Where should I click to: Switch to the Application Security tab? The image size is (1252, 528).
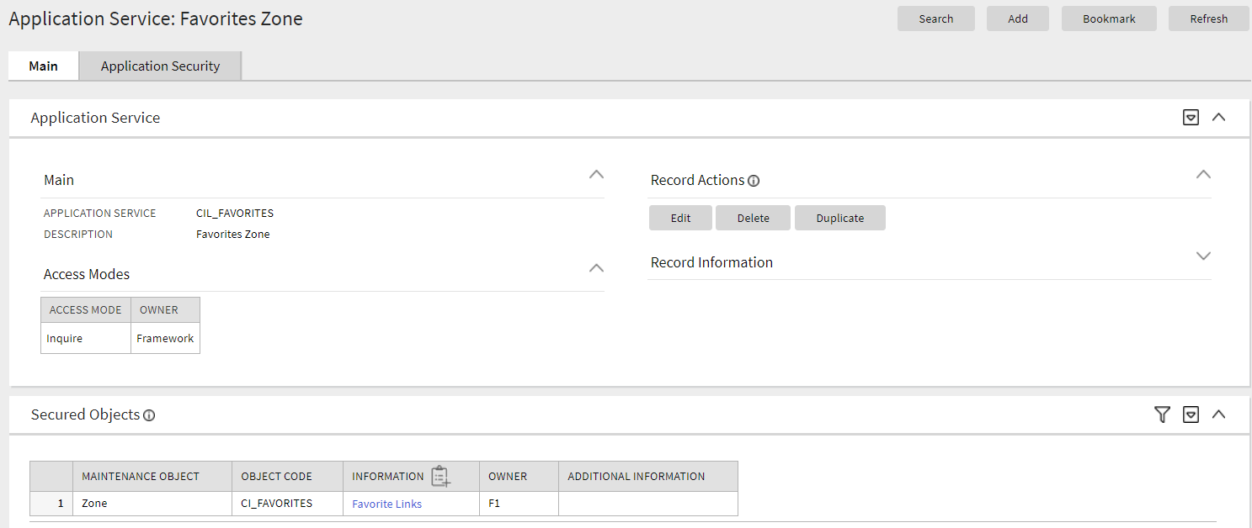160,66
